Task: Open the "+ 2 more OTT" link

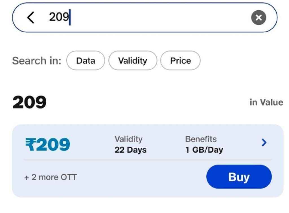Action: 51,177
